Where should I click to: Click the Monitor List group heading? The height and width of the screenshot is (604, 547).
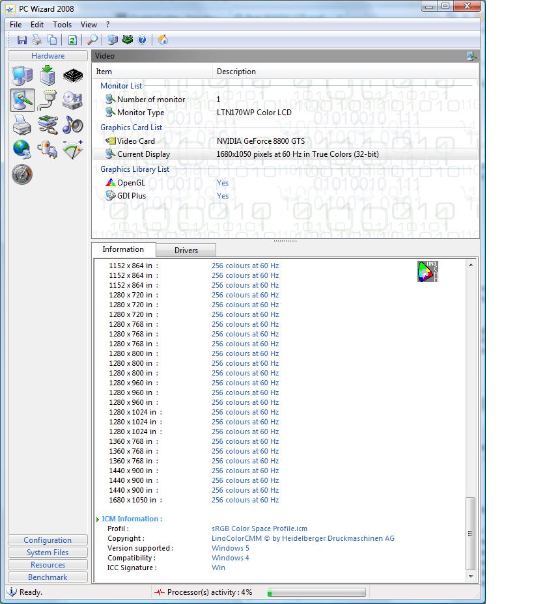(121, 86)
